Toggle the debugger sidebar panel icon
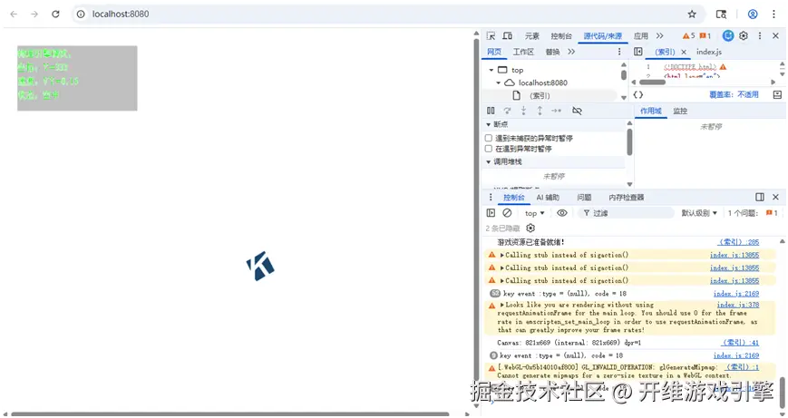This screenshot has width=788, height=418. pyautogui.click(x=777, y=94)
